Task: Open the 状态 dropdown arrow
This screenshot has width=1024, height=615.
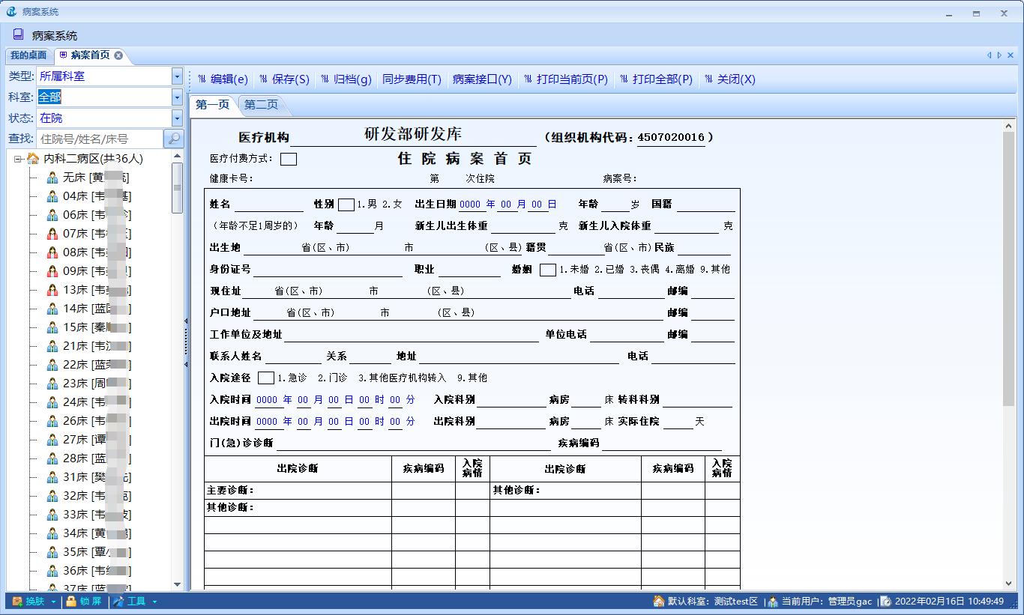Action: point(177,118)
